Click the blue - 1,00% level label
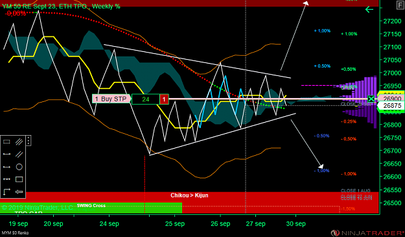The image size is (405, 237). tap(321, 171)
